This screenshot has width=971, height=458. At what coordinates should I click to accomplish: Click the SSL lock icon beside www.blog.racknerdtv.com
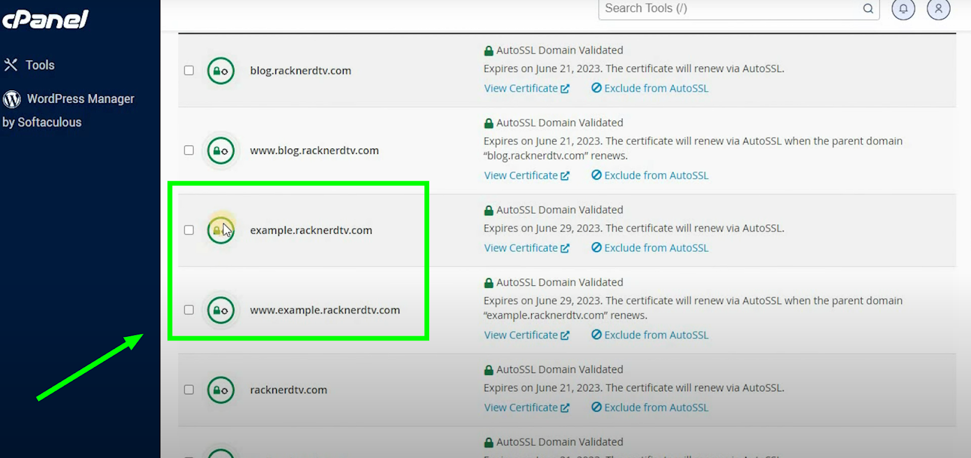[x=221, y=151]
